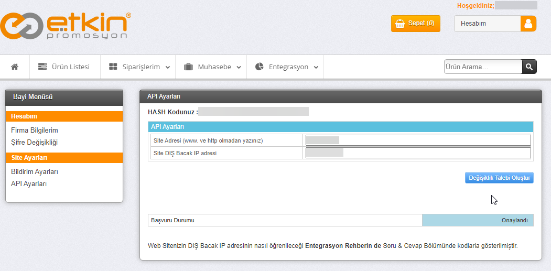Expand the Siparişlerim dropdown arrow
The height and width of the screenshot is (271, 551).
[x=168, y=67]
